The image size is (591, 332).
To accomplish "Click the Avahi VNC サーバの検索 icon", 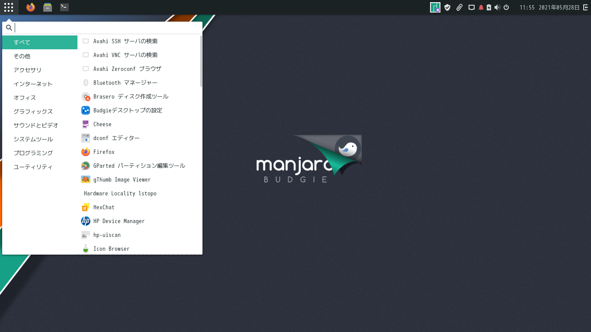I will 86,55.
